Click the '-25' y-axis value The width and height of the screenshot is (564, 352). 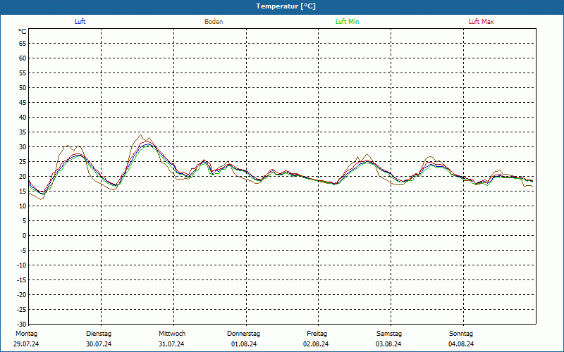(x=22, y=310)
